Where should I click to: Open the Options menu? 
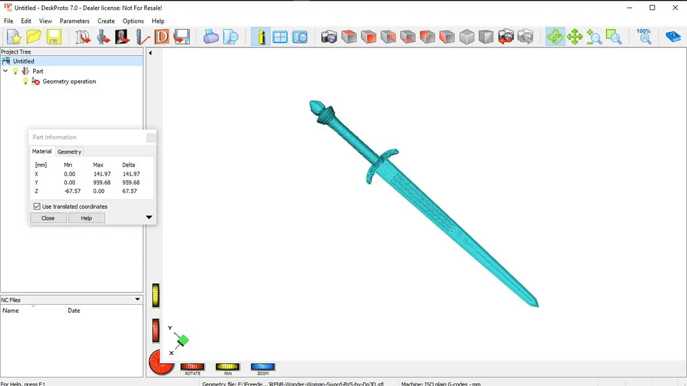tap(133, 21)
